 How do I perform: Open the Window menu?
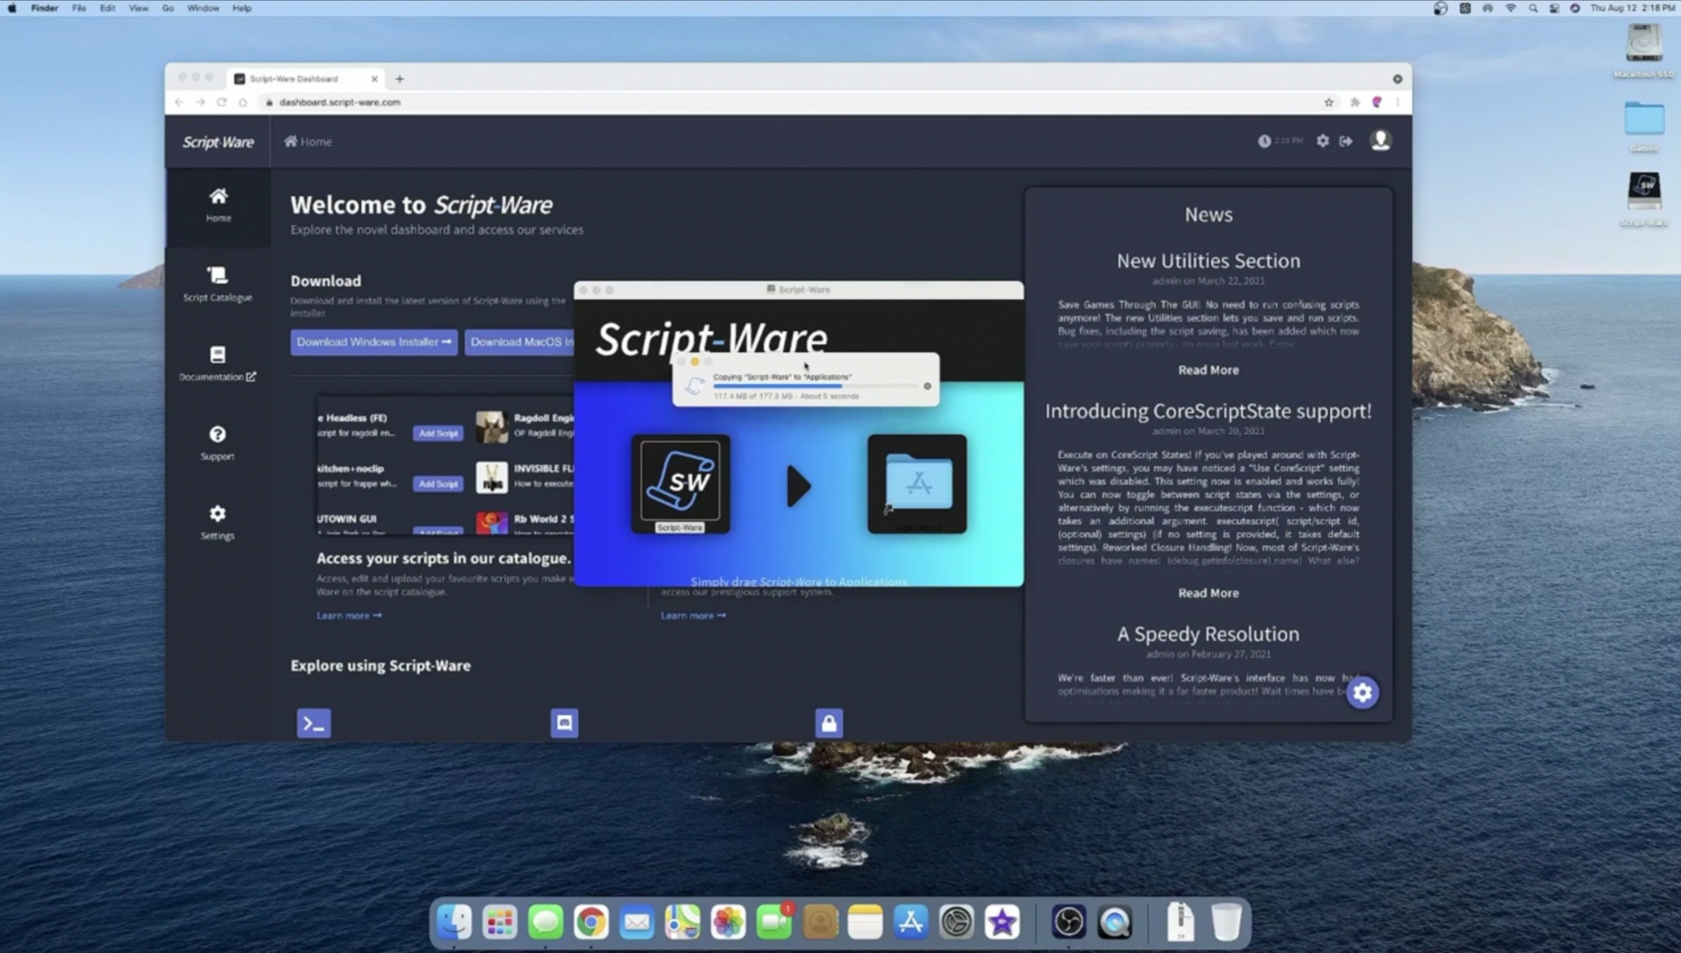[x=203, y=8]
